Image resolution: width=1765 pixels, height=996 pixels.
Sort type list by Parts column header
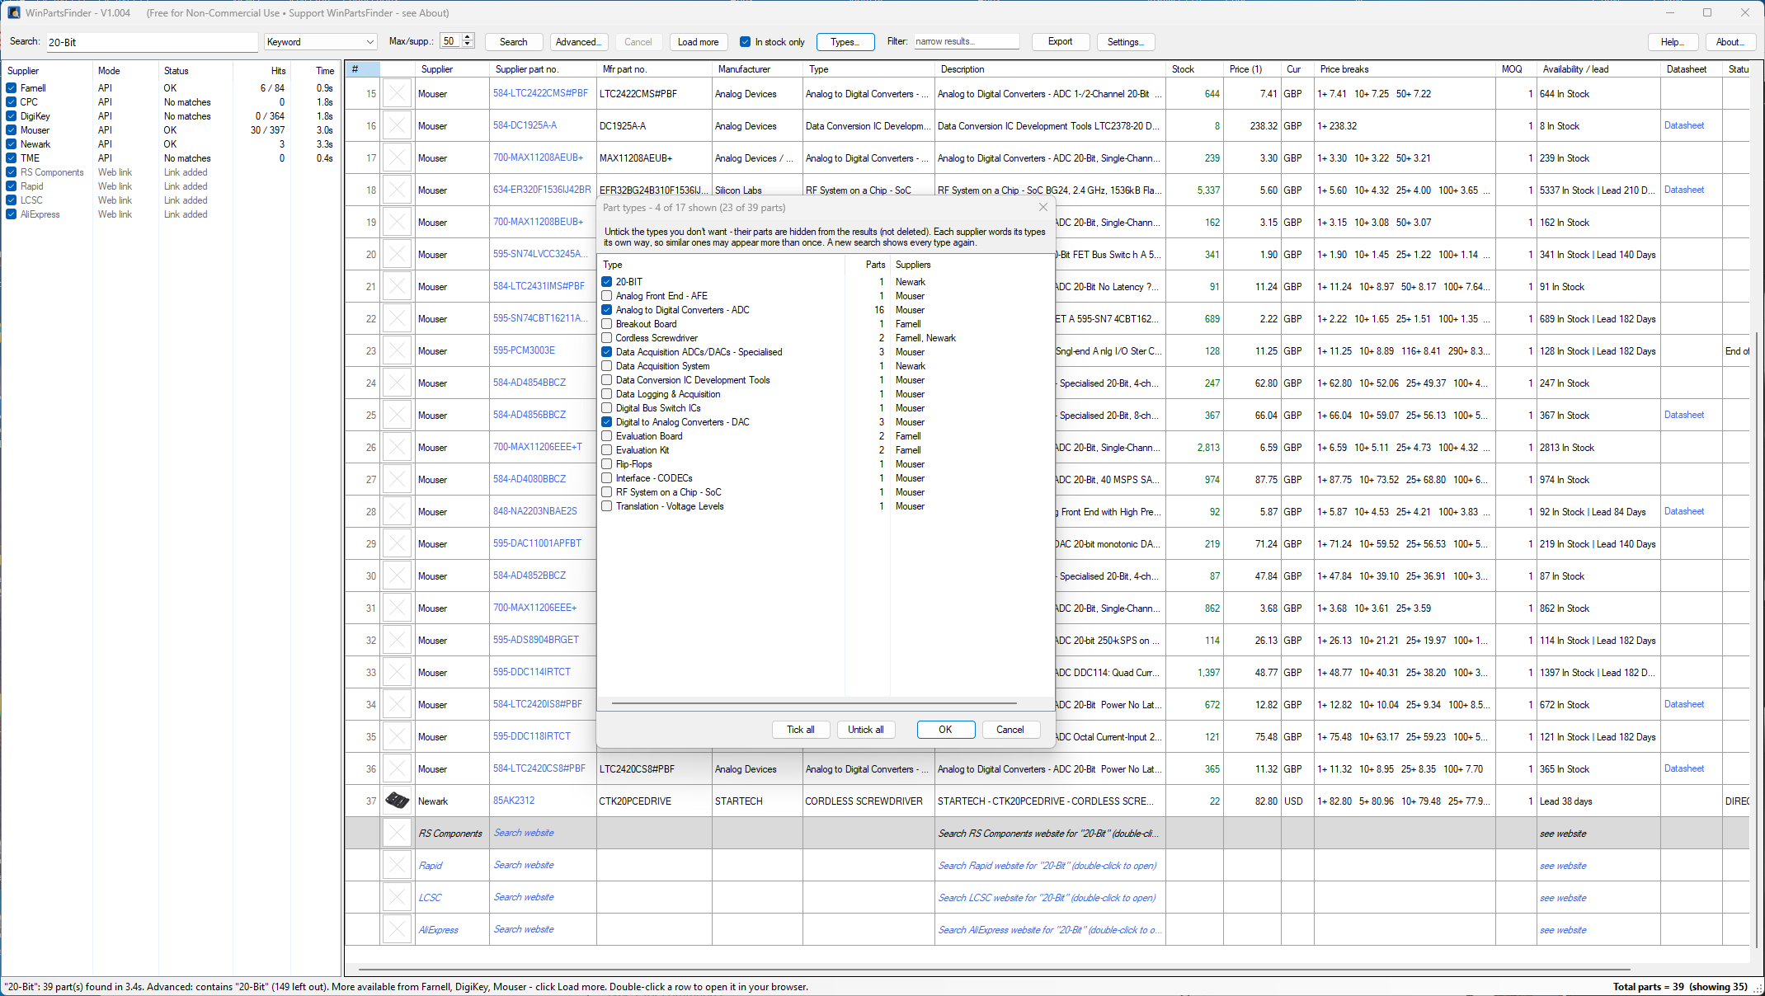point(868,265)
